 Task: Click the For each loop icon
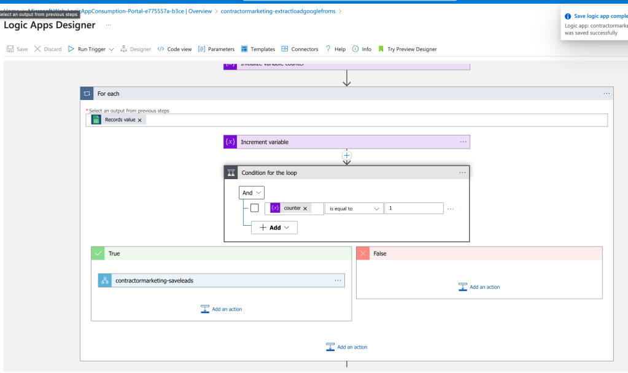87,94
